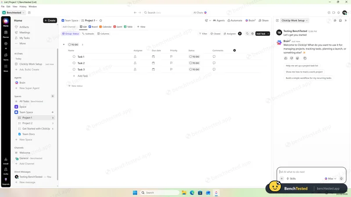Open list settings gear icon

252,34
